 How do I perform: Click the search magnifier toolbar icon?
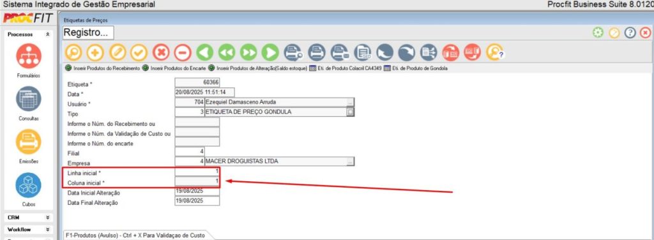pos(74,53)
